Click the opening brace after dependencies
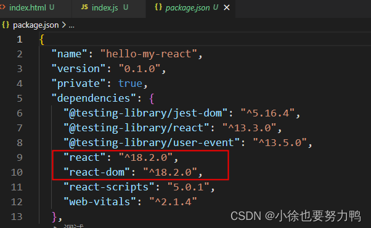 [x=152, y=99]
